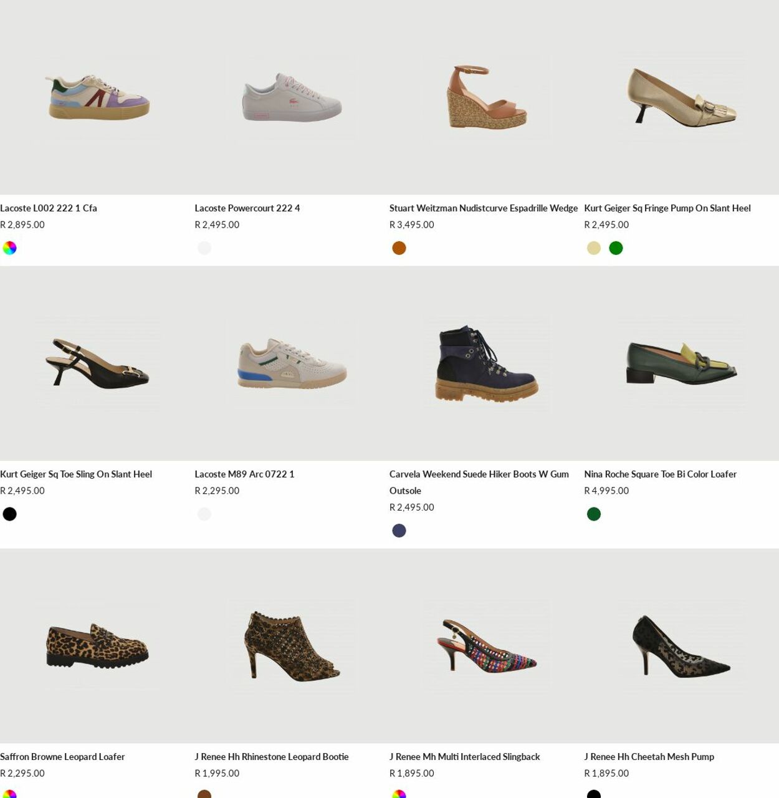View the Stuart Weitzman espadrille wedge photo
This screenshot has width=779, height=798.
pos(487,97)
